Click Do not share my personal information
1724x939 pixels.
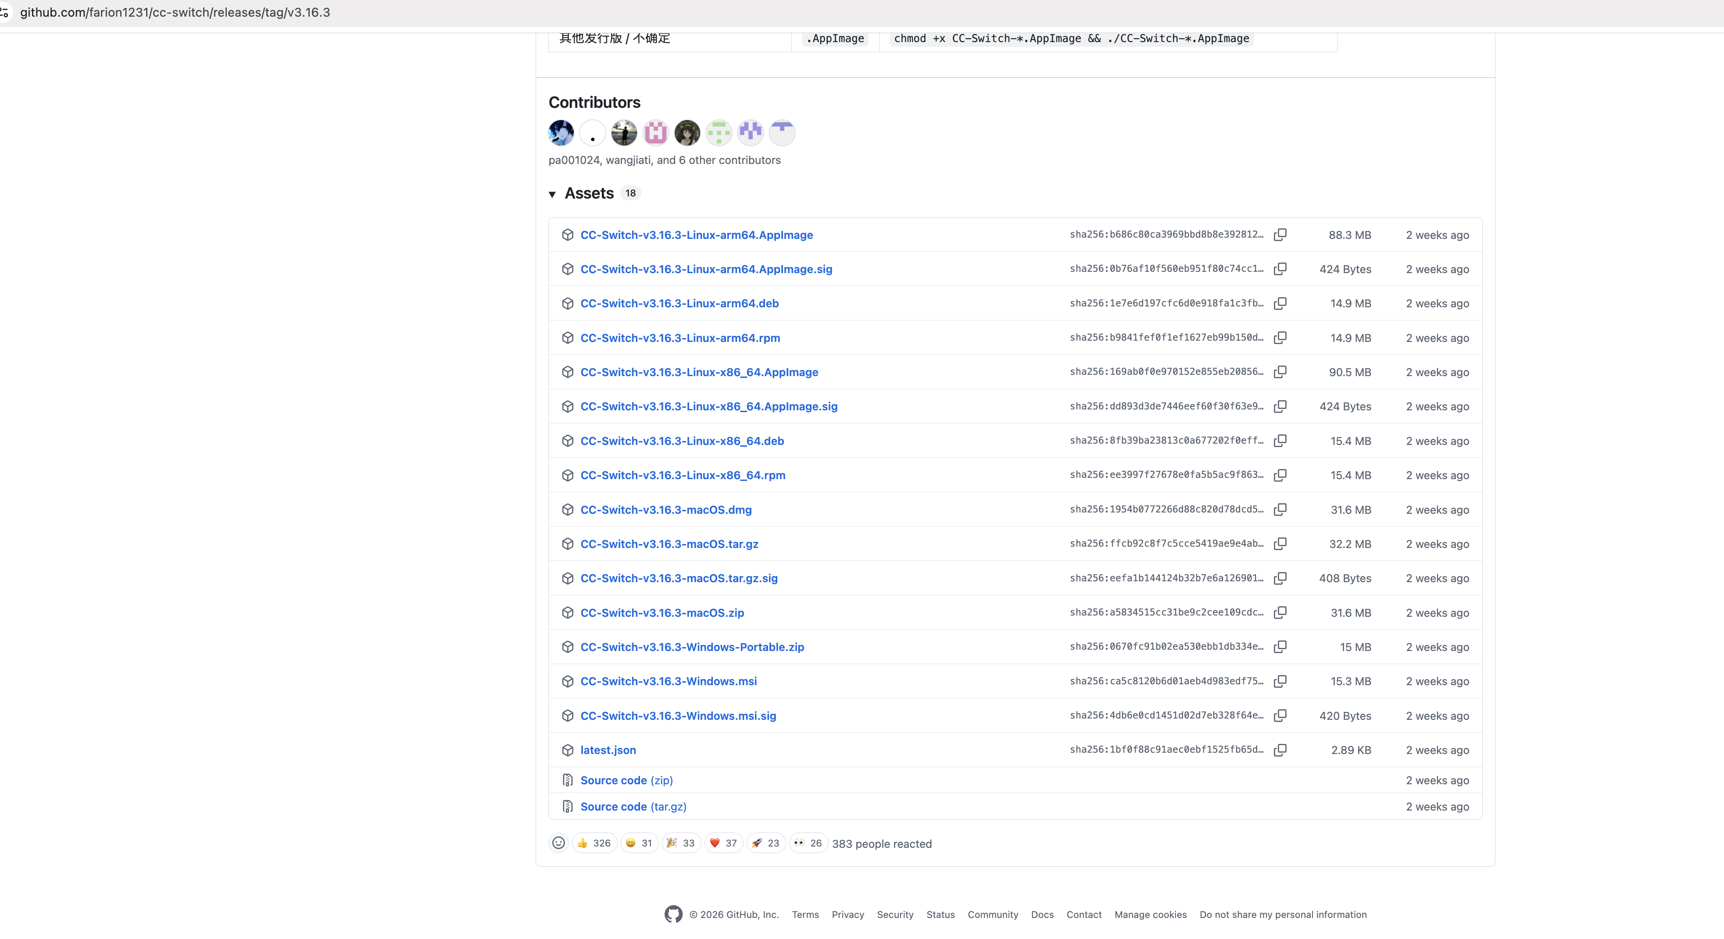[1283, 914]
